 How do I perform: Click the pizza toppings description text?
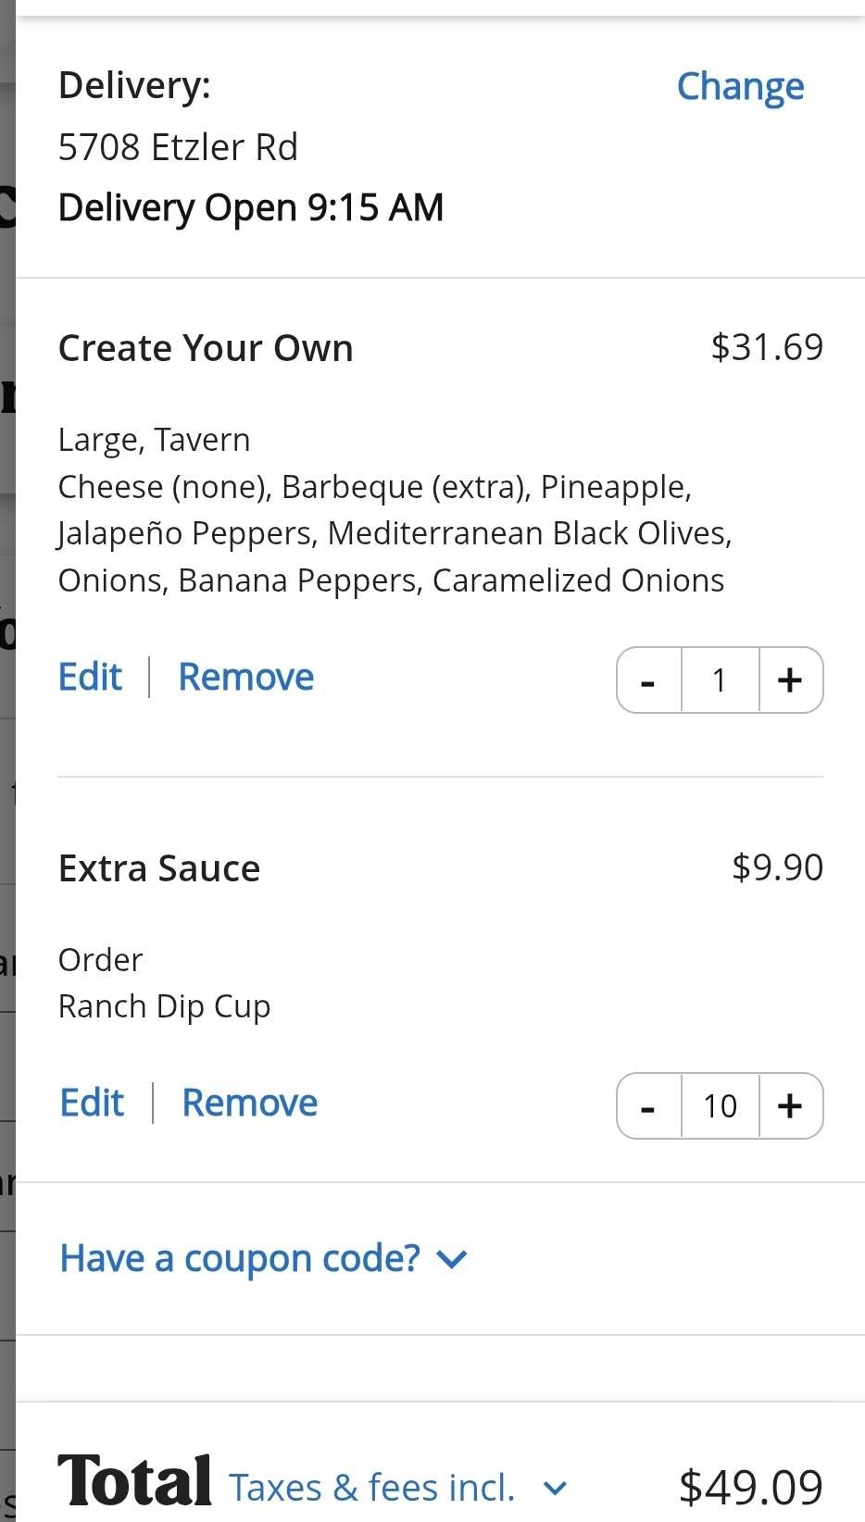395,533
